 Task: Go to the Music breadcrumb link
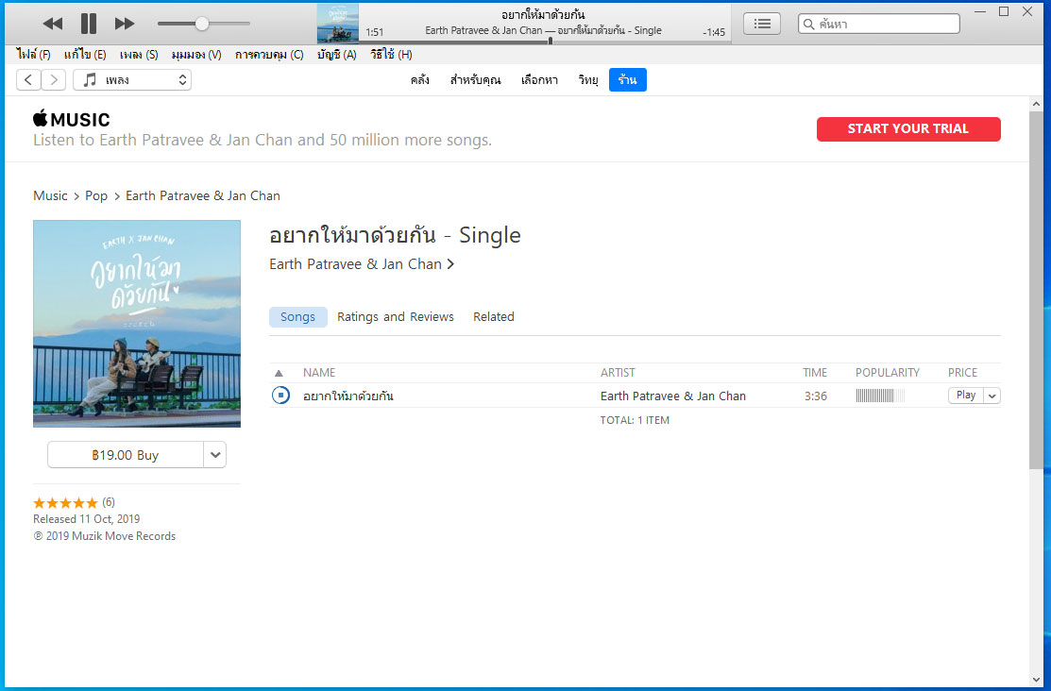click(50, 195)
